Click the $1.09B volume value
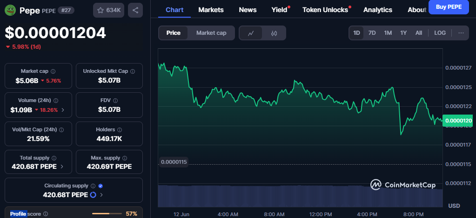Viewport: 476px width, 218px height. [x=21, y=110]
